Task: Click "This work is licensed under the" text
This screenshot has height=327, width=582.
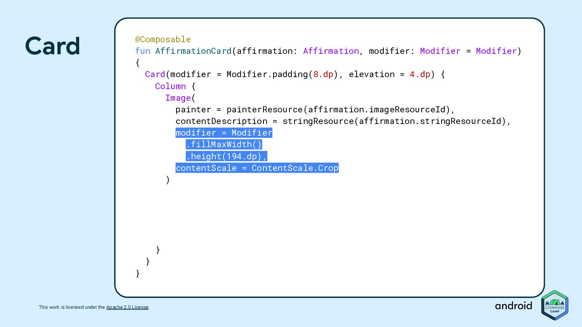Action: pyautogui.click(x=72, y=307)
